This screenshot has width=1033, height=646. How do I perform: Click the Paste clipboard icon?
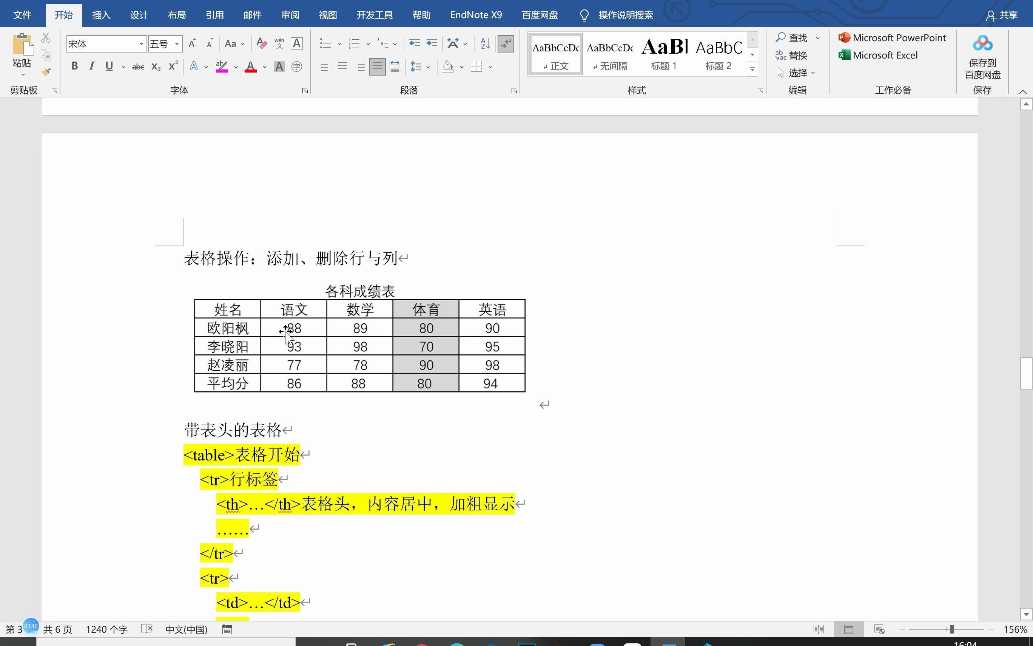[22, 45]
